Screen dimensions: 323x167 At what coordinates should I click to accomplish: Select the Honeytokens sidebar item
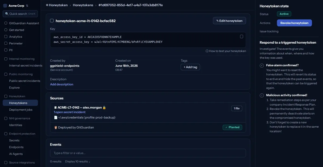20,103
